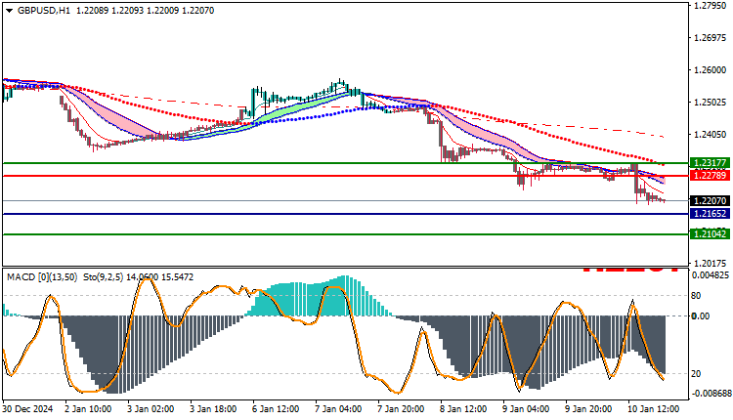Click the 1.26975 price scale value
Viewport: 733px width, 420px height.
pos(711,38)
